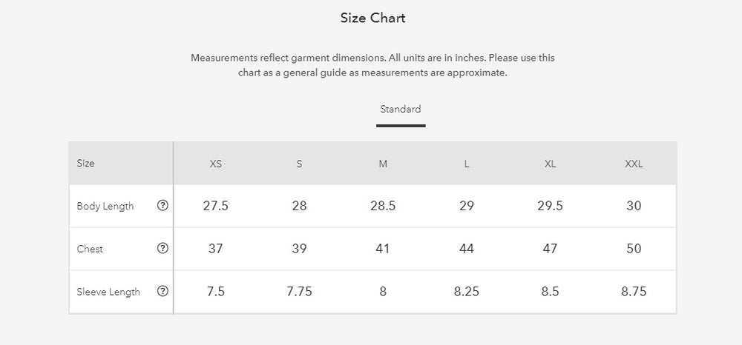Viewport: 742px width, 345px height.
Task: Click the 27.5 body length cell
Action: click(216, 206)
